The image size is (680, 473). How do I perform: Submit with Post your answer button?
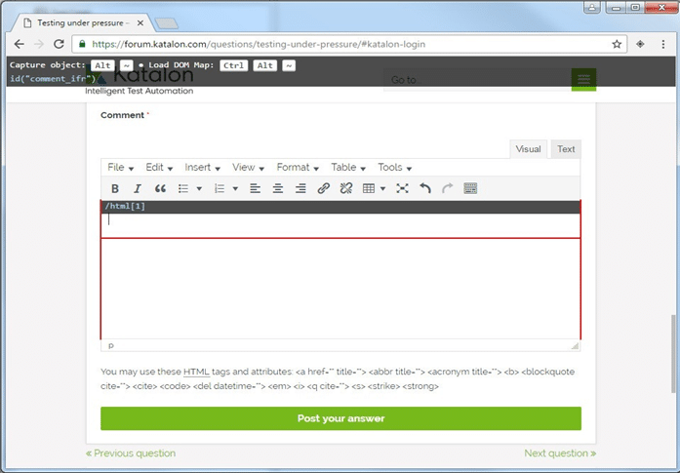(340, 418)
